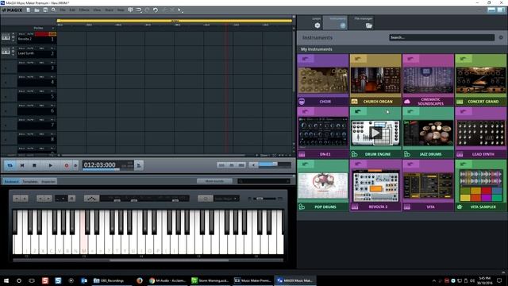The image size is (508, 286).
Task: Click load arrow on Church Organ tile
Action: (x=358, y=59)
